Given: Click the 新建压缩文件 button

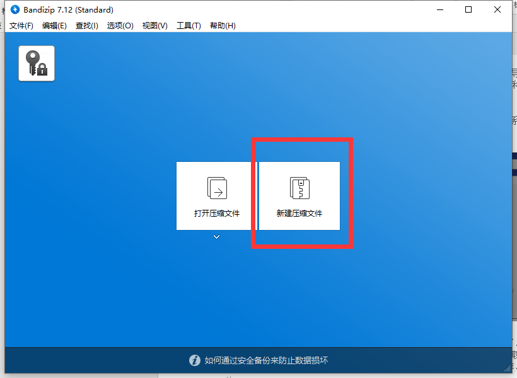Looking at the screenshot, I should (x=298, y=195).
